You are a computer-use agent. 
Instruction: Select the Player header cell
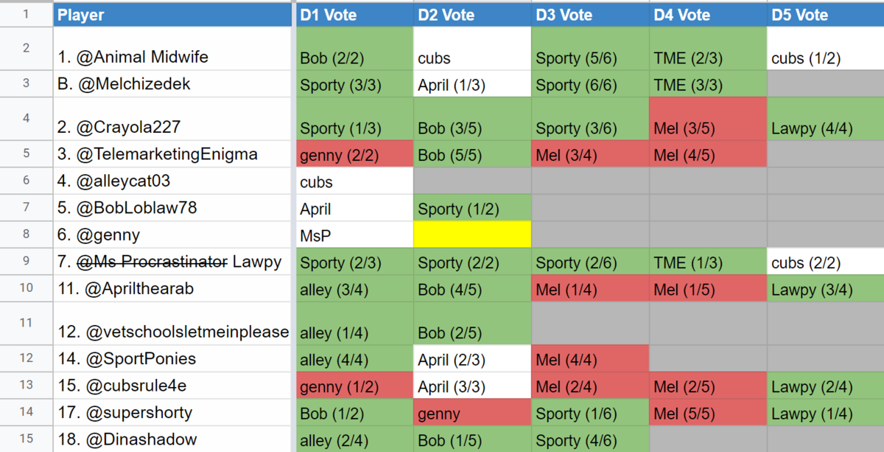pyautogui.click(x=173, y=15)
